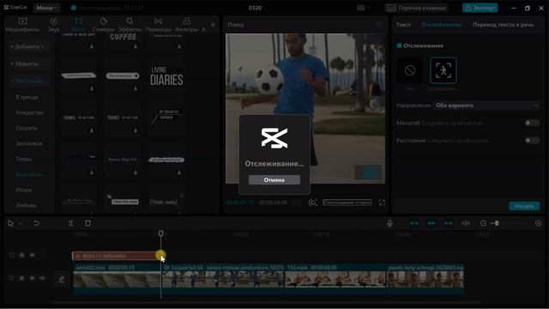
Task: Toggle the third timeline preview-axis button
Action: pos(449,223)
